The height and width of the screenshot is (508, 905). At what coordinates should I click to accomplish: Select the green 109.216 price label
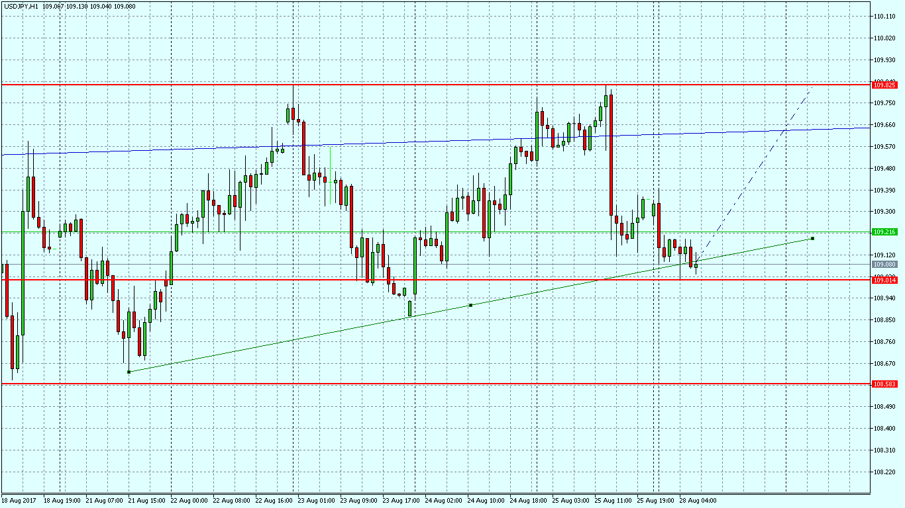884,232
